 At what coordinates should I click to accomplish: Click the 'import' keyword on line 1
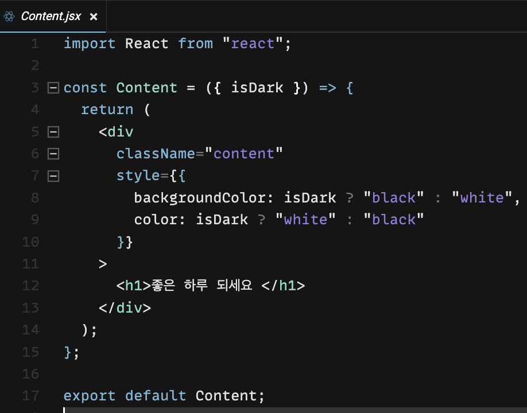(x=90, y=44)
